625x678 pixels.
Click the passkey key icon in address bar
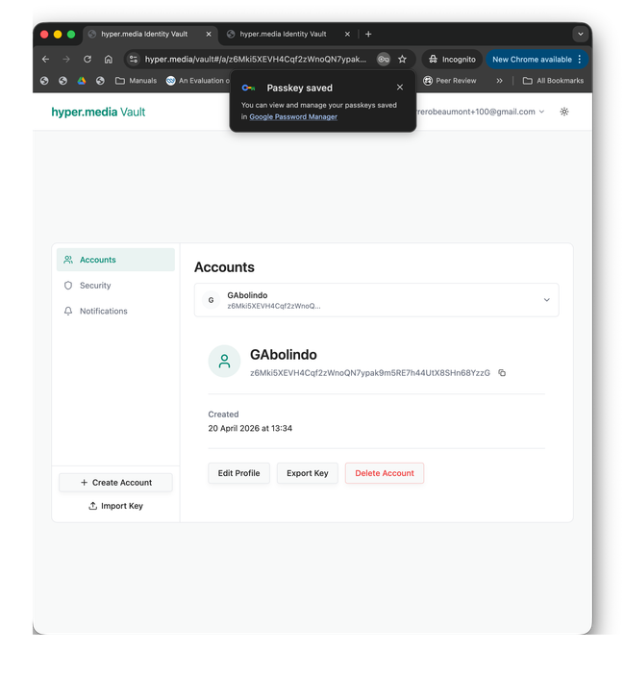pyautogui.click(x=384, y=59)
